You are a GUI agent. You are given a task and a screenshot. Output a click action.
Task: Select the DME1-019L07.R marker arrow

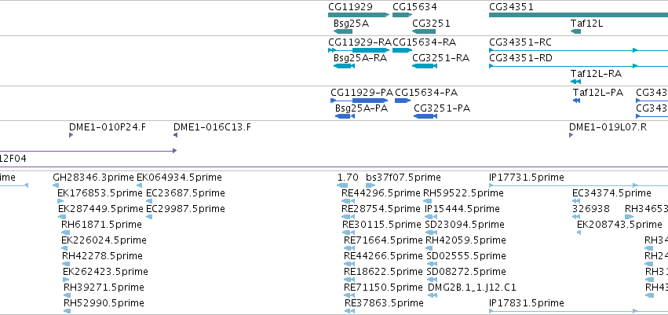(571, 135)
